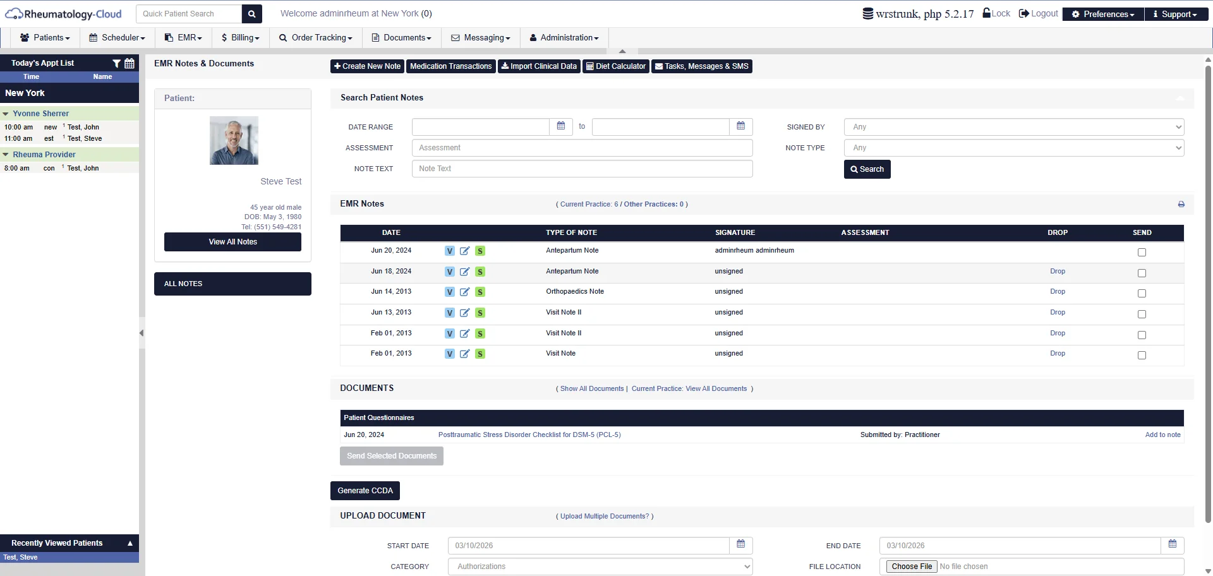Click the appointment list filter funnel icon
The image size is (1213, 576).
coord(116,63)
